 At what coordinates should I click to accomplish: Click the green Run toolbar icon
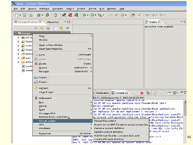pos(92,15)
